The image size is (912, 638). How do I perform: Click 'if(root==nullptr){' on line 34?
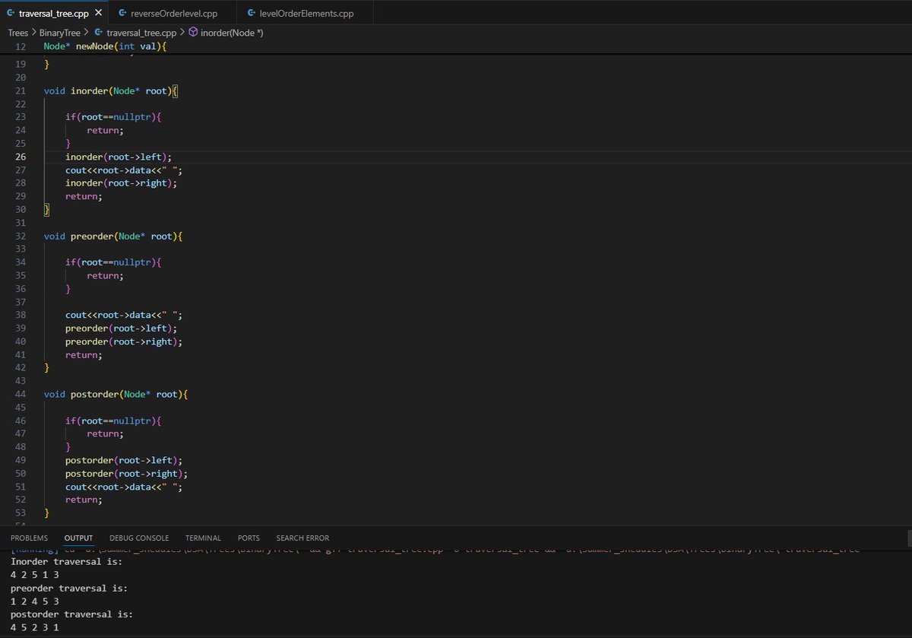click(113, 262)
